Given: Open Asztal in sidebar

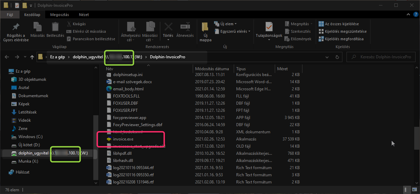Looking at the screenshot, I should 20,88.
